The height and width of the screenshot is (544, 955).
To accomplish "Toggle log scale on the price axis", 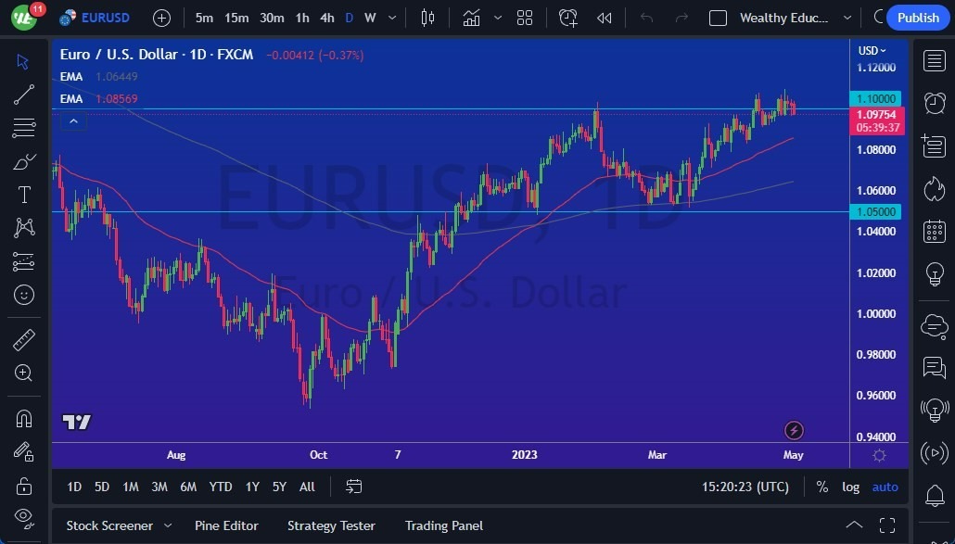I will (x=851, y=486).
